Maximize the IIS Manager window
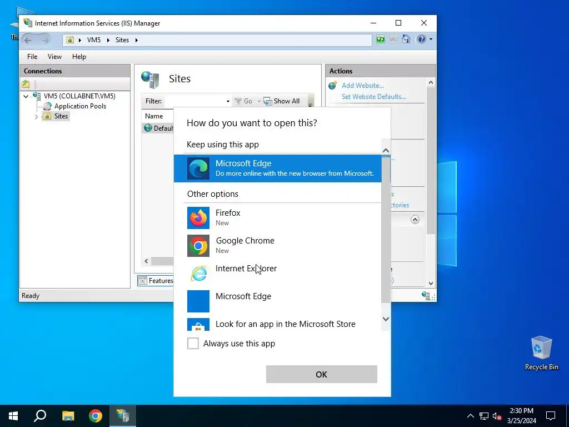 point(398,23)
